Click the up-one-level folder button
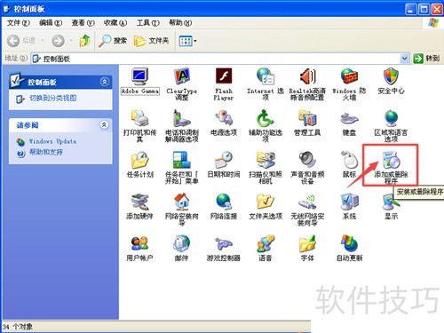This screenshot has height=333, width=444. [x=85, y=41]
